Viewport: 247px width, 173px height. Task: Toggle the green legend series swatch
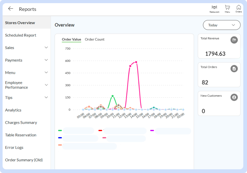coord(60,131)
